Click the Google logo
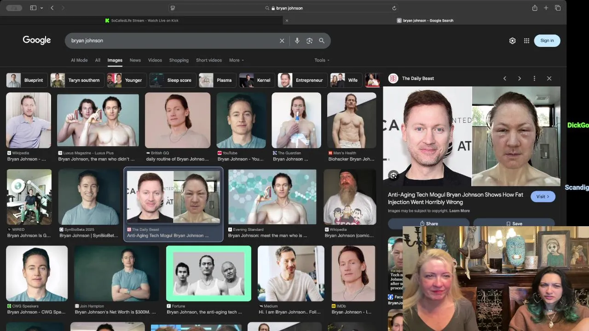Viewport: 589px width, 331px height. 37,40
